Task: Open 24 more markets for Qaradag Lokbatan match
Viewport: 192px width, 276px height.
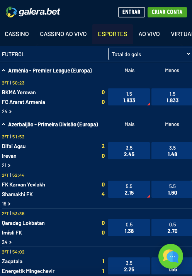Action: pyautogui.click(x=7, y=242)
